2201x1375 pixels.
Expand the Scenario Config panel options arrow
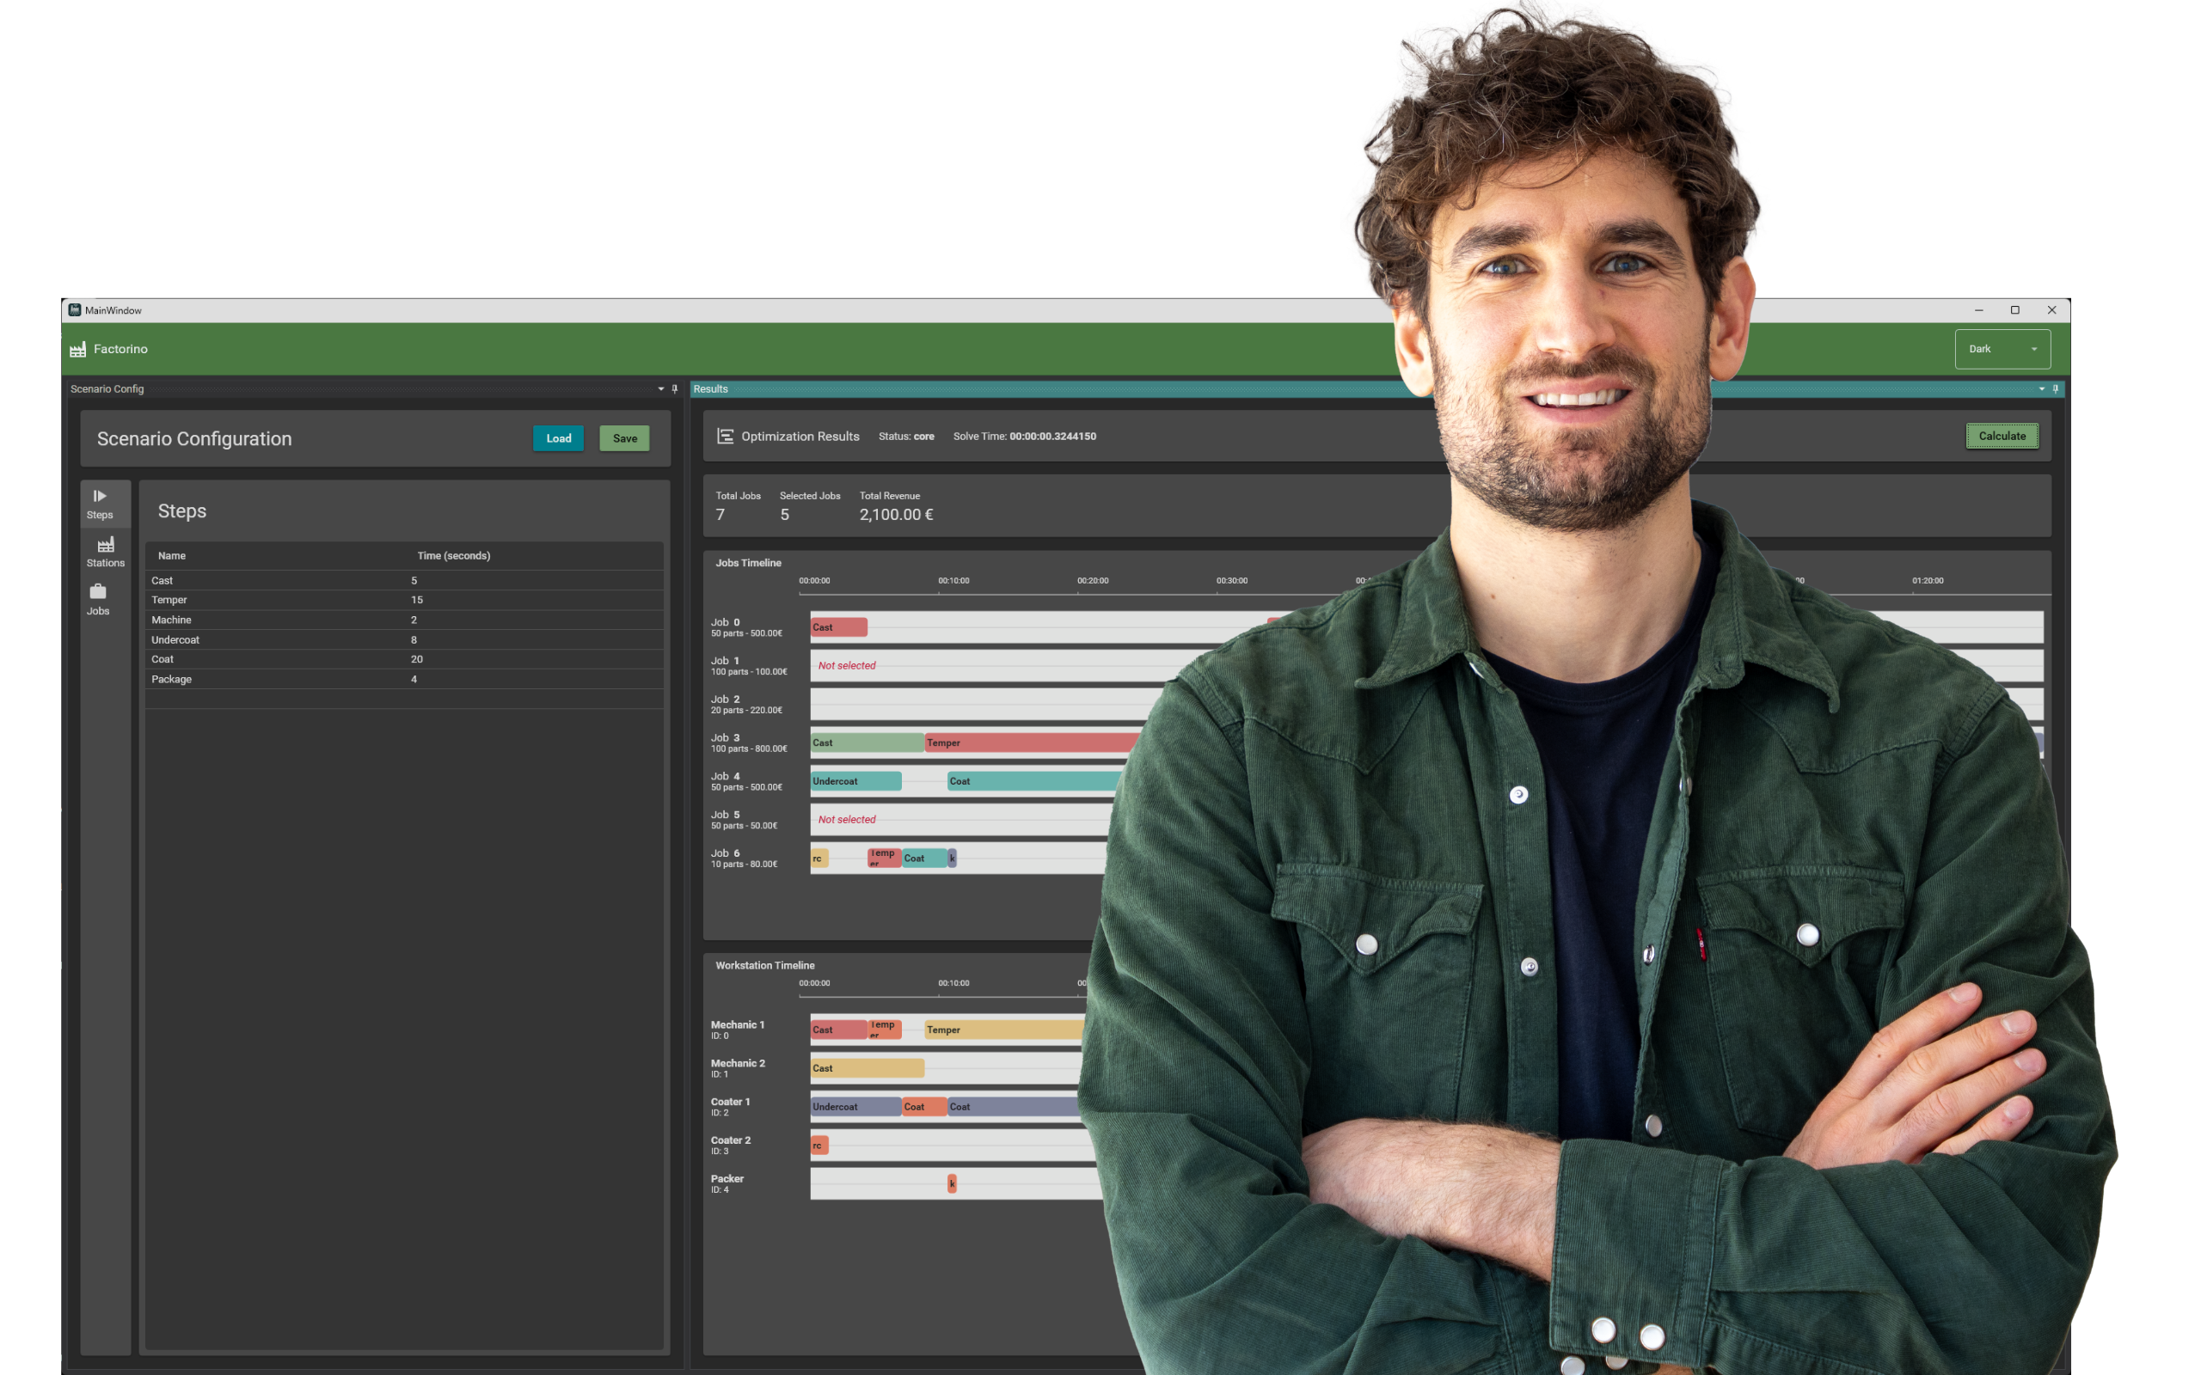click(661, 389)
